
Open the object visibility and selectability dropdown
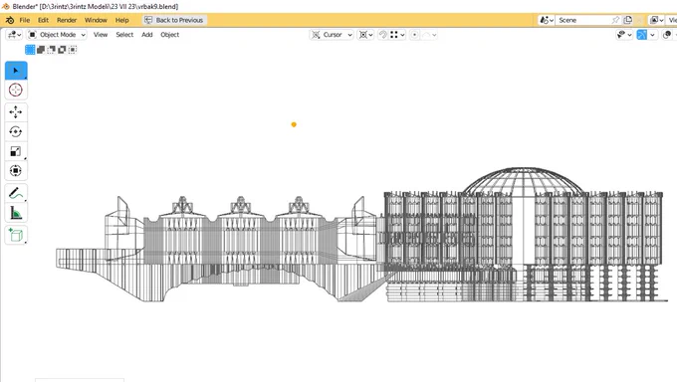pos(624,35)
